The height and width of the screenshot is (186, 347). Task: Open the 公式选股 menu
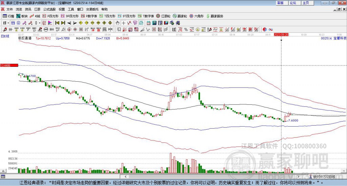49,9
